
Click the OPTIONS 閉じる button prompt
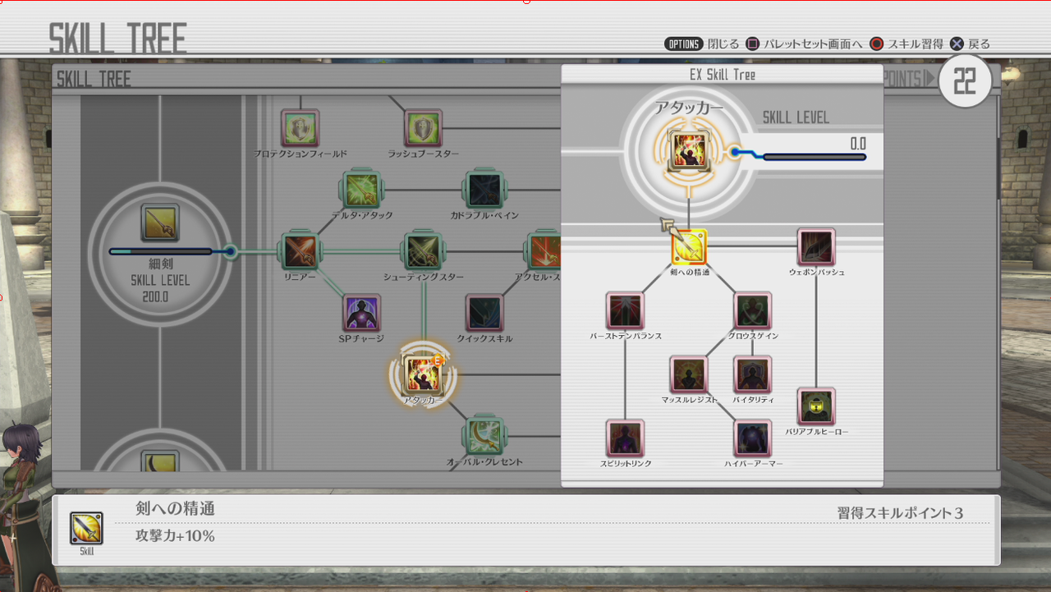[x=701, y=44]
